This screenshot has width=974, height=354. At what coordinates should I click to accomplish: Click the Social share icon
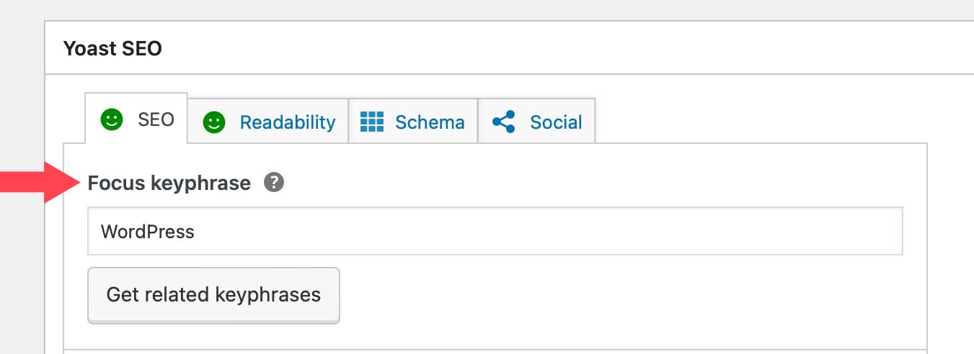tap(504, 122)
